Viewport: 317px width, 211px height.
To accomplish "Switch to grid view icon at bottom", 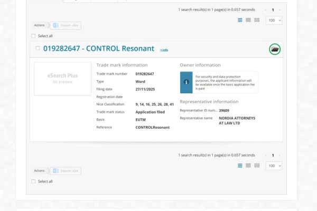I will (x=257, y=166).
